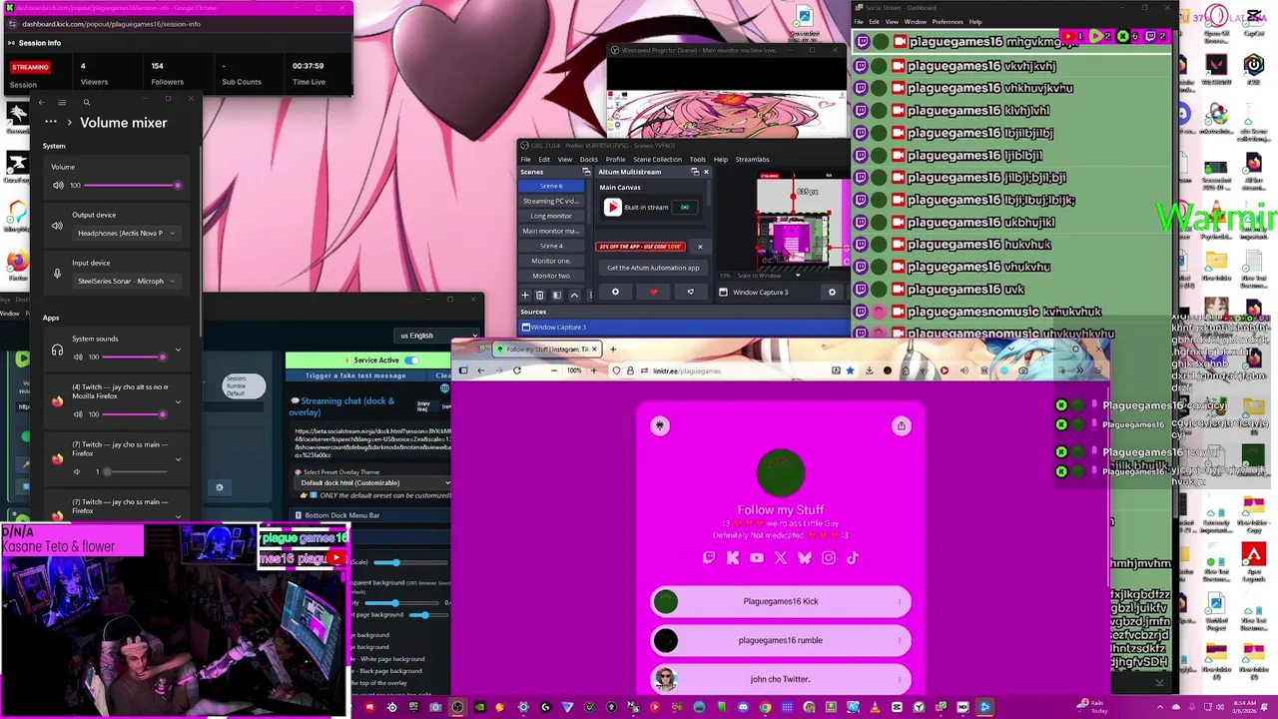Click the OBS remove scene trash icon
Screen dimensions: 1278x719
(540, 295)
